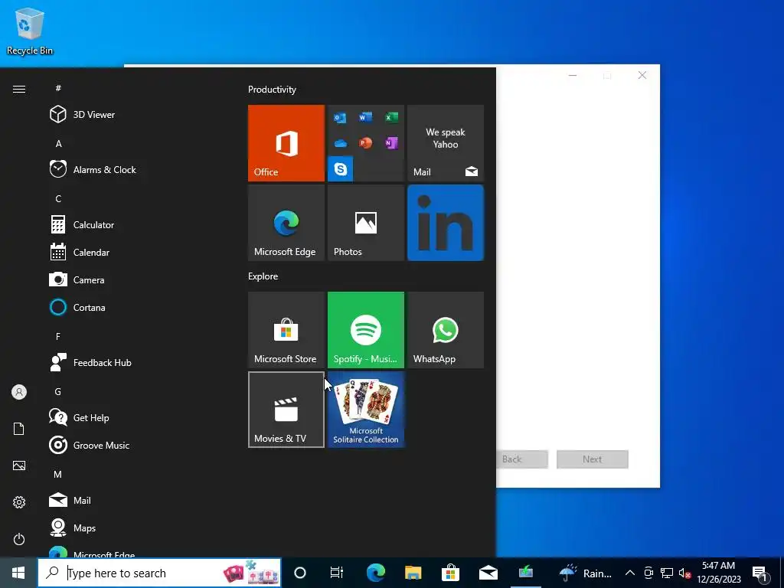Viewport: 784px width, 588px height.
Task: Open the Microsoft Edge tile
Action: [x=286, y=223]
